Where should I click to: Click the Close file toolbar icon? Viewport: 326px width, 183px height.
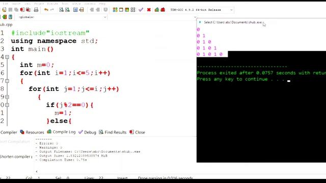[x=22, y=10]
